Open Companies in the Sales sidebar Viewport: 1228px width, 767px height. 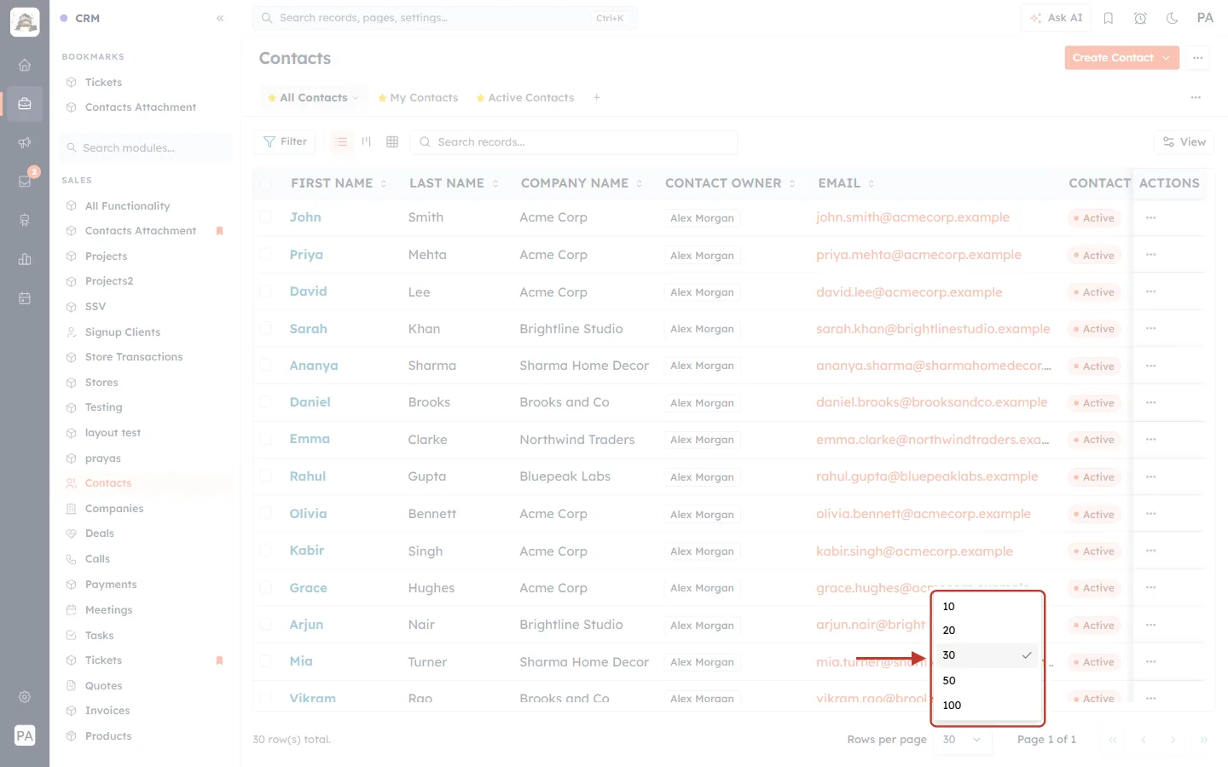pos(114,509)
